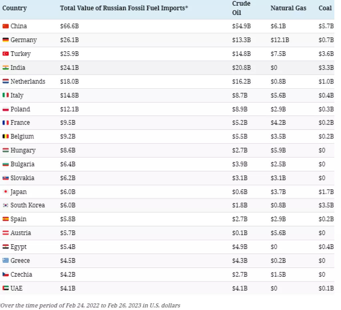Click the Italy flag icon

(5, 96)
